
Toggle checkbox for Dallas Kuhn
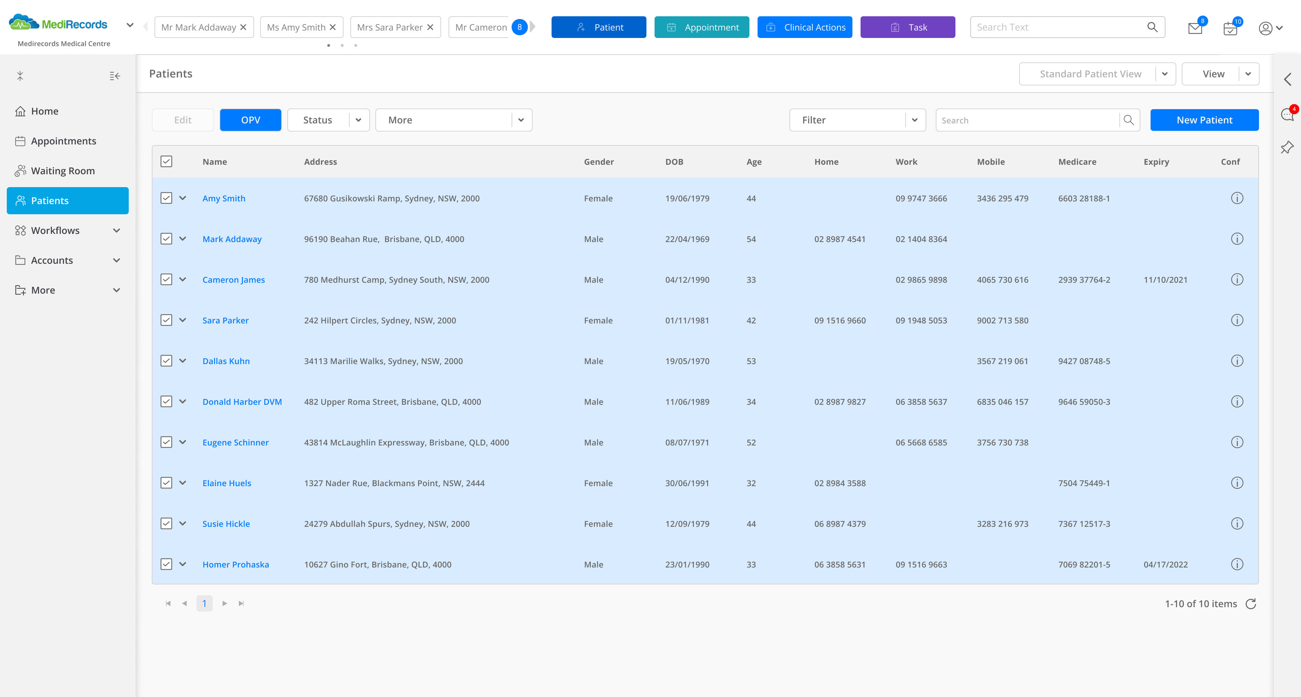click(x=166, y=361)
